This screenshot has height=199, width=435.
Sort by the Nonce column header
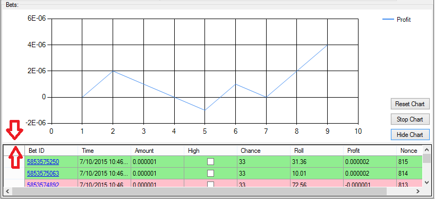409,151
